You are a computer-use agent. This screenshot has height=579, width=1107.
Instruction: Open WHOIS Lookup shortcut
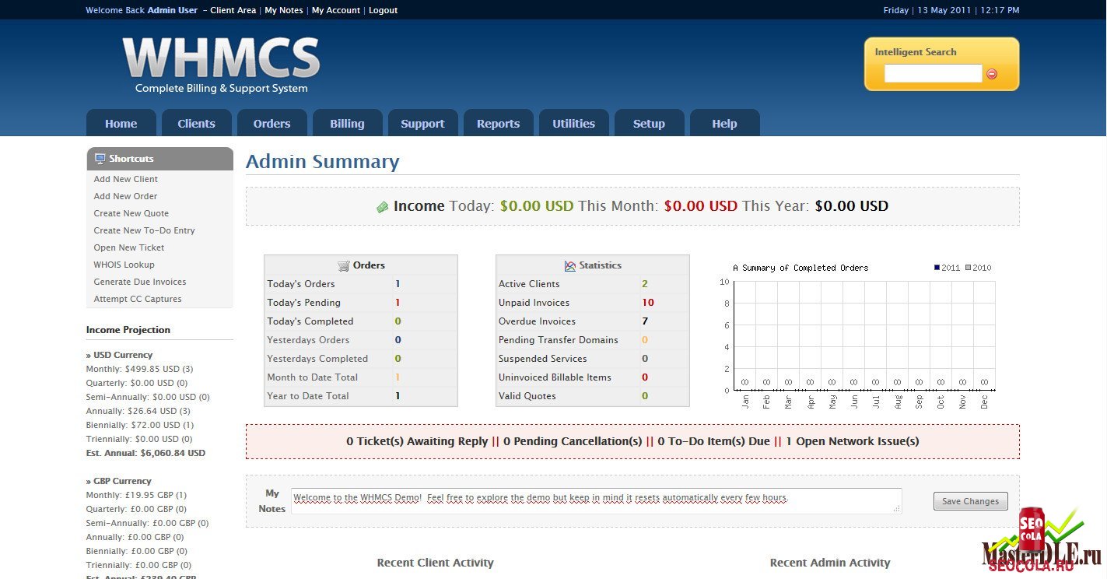pos(124,265)
